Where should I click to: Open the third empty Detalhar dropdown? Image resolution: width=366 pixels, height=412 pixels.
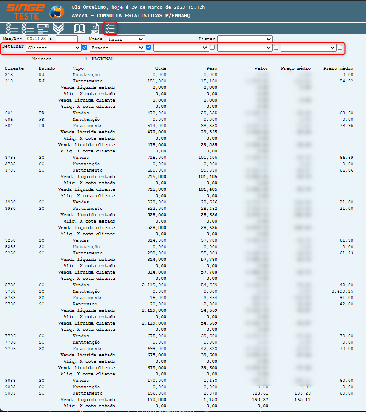181,48
